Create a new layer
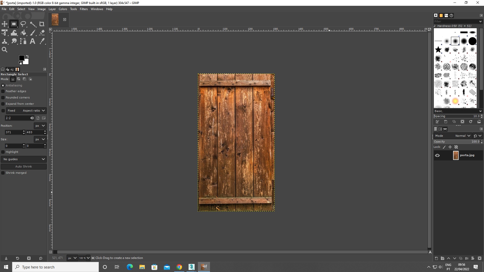Screen dimensions: 484x272 coord(436,258)
